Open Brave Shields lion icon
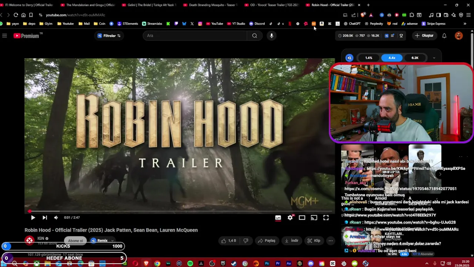The width and height of the screenshot is (474, 267). [x=363, y=15]
